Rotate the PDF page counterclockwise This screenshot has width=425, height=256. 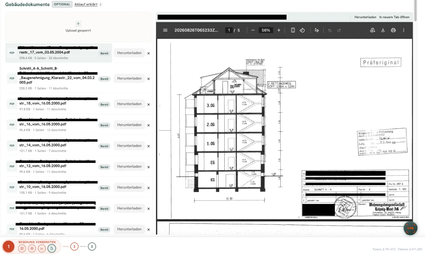(302, 30)
